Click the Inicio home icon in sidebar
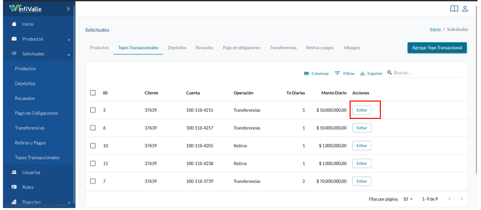Viewport: 481px width, 210px height. click(14, 24)
